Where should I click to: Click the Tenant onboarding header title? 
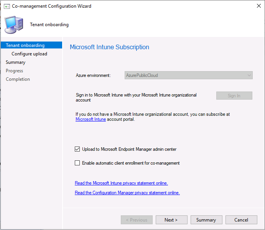point(49,25)
